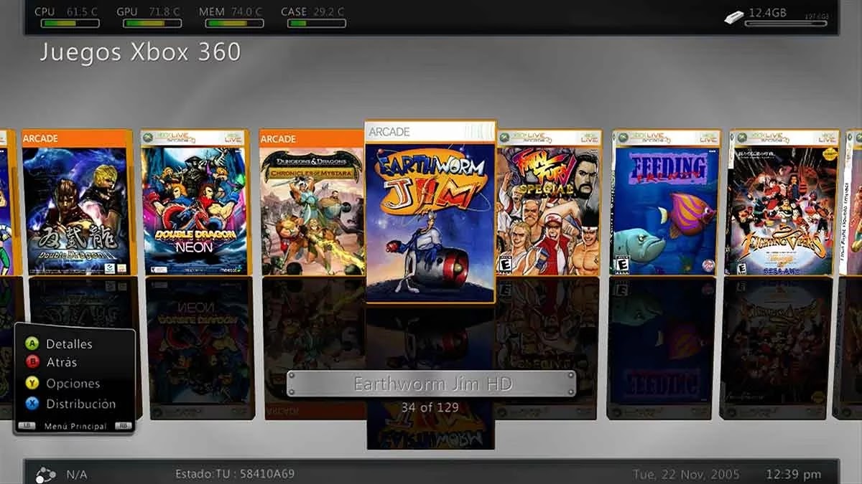
Task: Click ARCADE label on Double Dragon II cover
Action: (x=41, y=138)
